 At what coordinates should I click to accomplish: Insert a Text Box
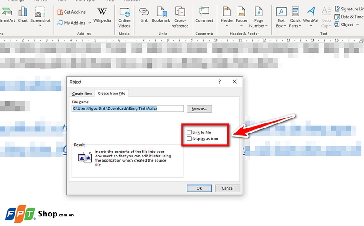281,18
